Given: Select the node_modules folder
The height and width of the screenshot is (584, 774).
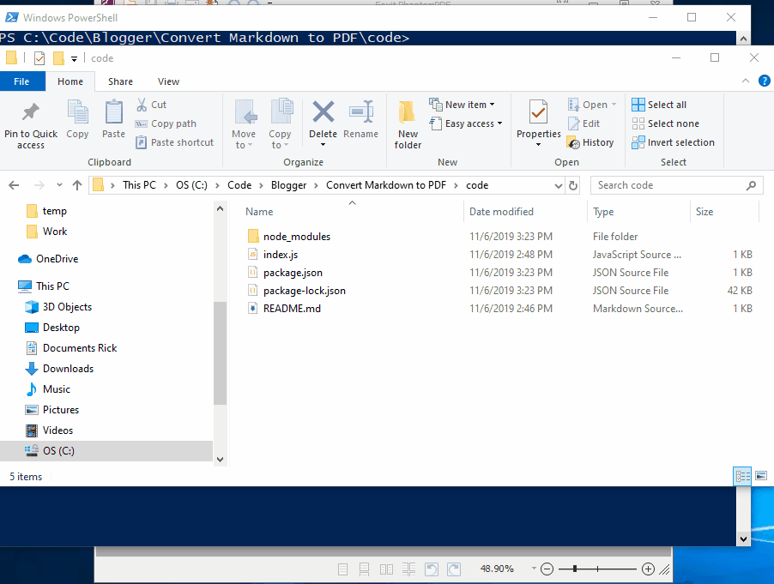Looking at the screenshot, I should [x=297, y=237].
